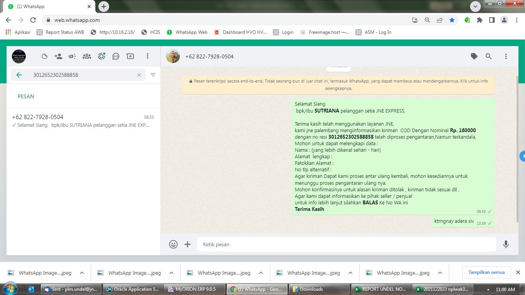
Task: Click contact number +62 822-7928-0504 in chat header
Action: pyautogui.click(x=209, y=56)
